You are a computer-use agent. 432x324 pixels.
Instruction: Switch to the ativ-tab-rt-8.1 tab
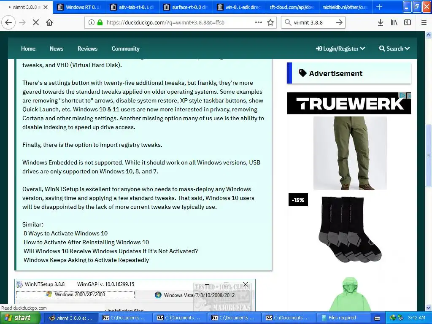click(x=132, y=7)
